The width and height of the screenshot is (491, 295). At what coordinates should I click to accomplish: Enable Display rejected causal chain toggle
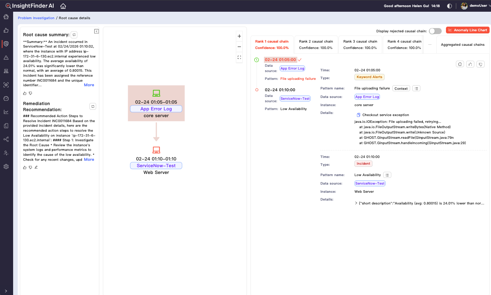(x=435, y=31)
